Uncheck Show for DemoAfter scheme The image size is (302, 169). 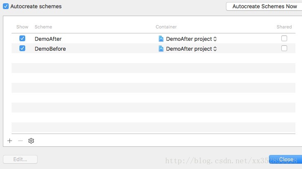22,38
